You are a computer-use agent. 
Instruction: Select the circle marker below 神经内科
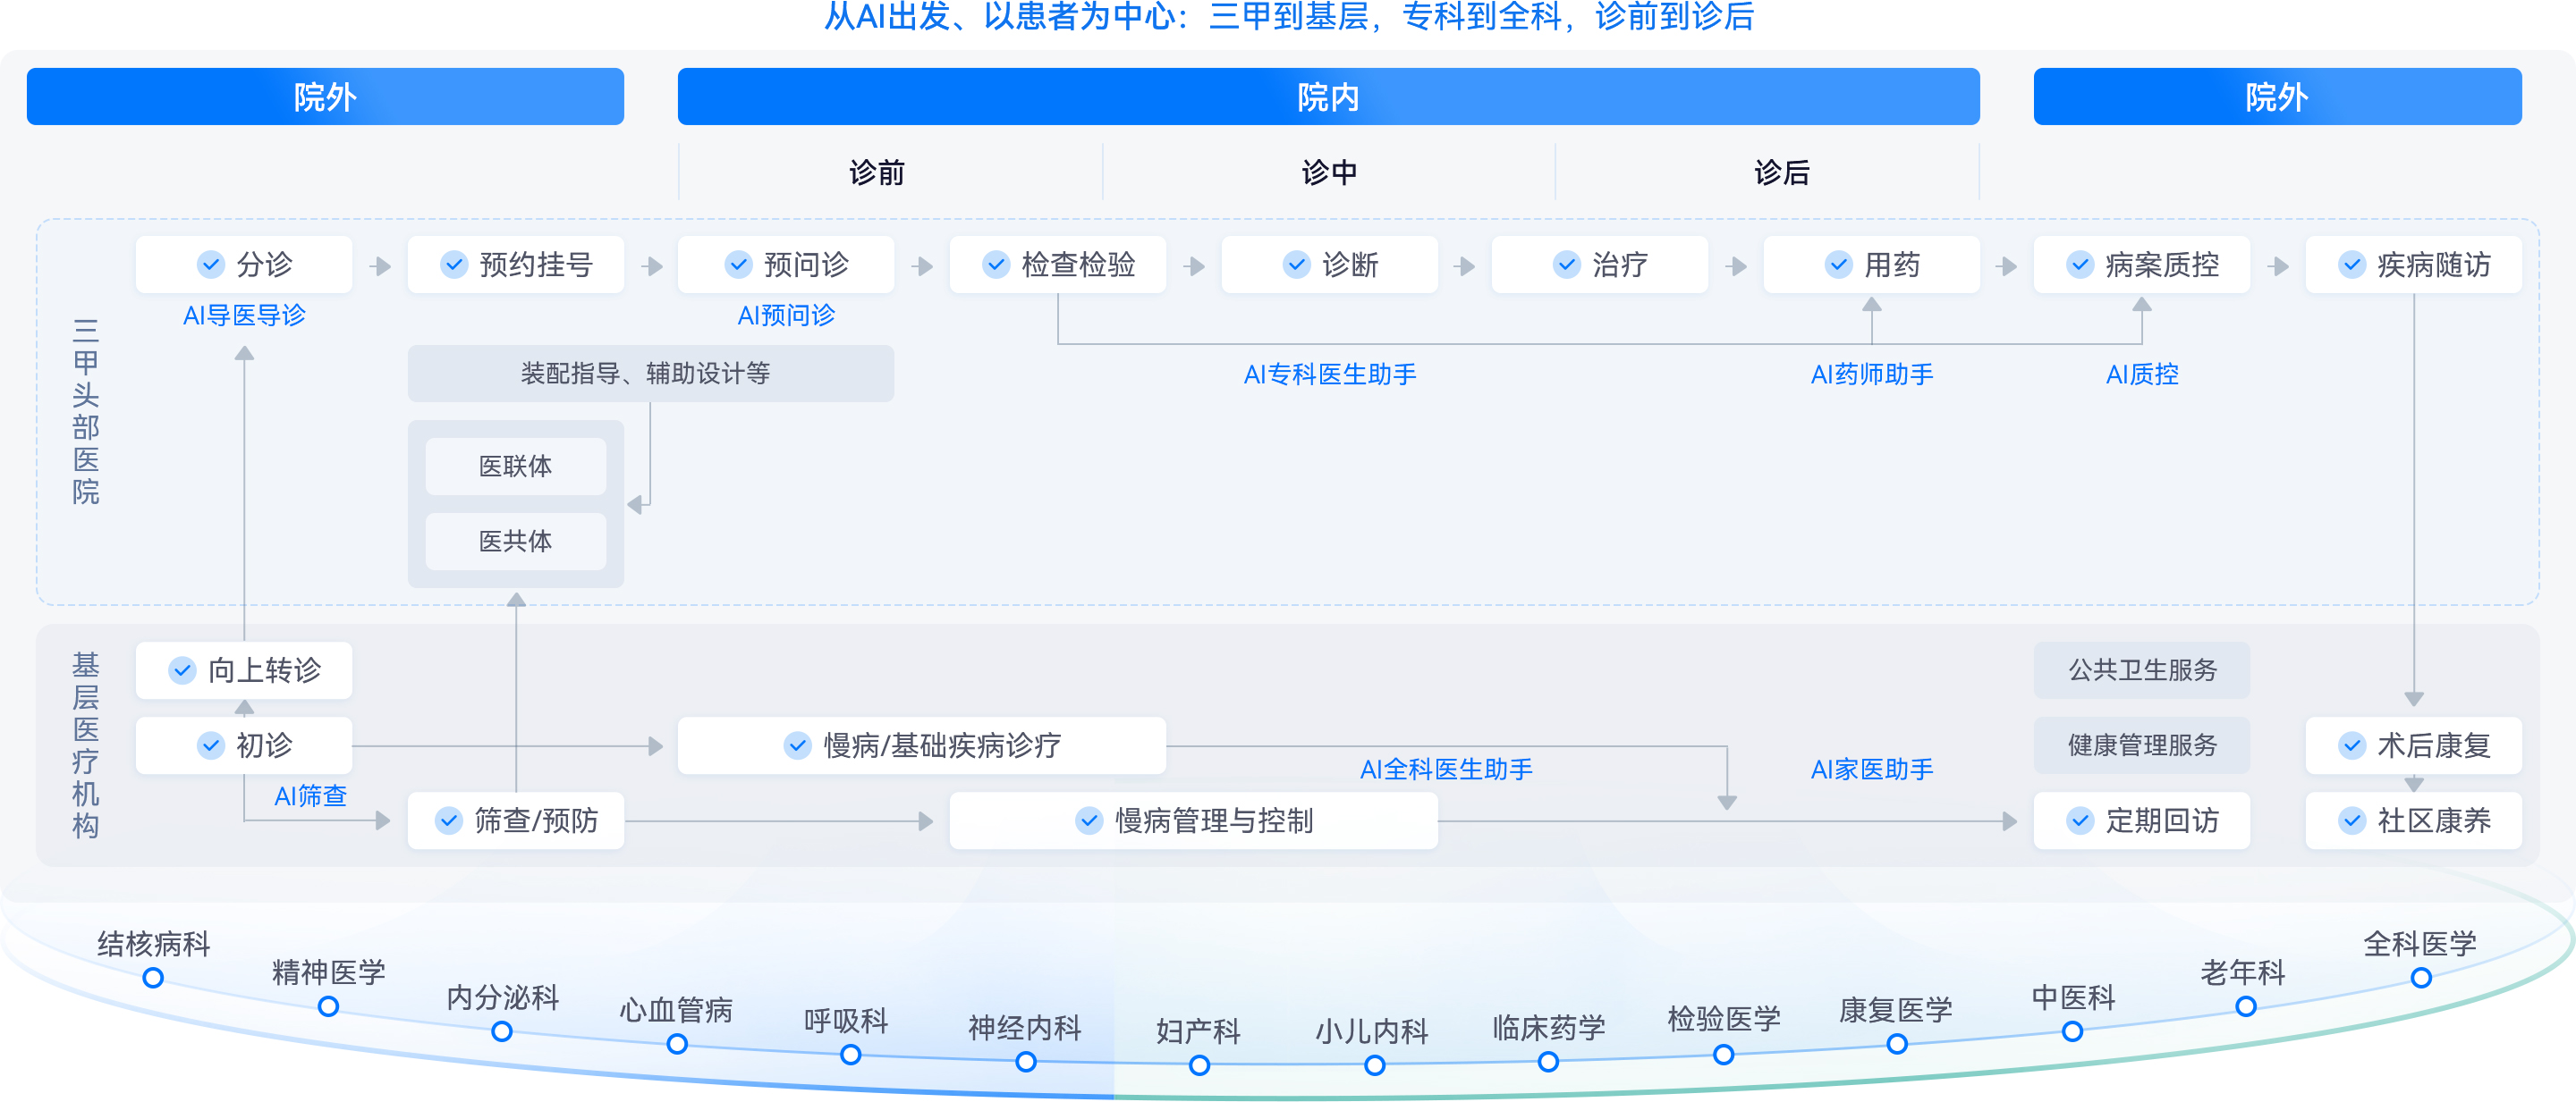(x=1026, y=1062)
